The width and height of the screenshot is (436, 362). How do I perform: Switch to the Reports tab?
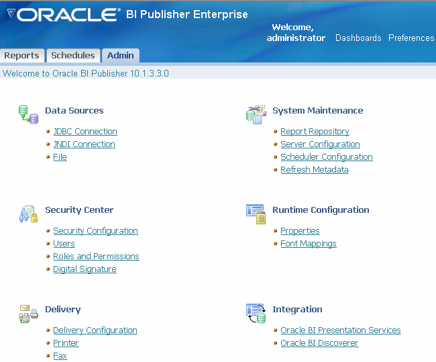pos(21,56)
